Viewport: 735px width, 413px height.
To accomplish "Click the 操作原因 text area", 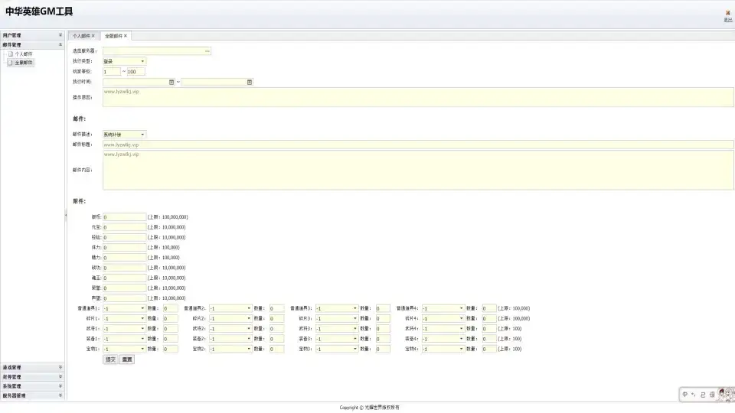I will (418, 97).
